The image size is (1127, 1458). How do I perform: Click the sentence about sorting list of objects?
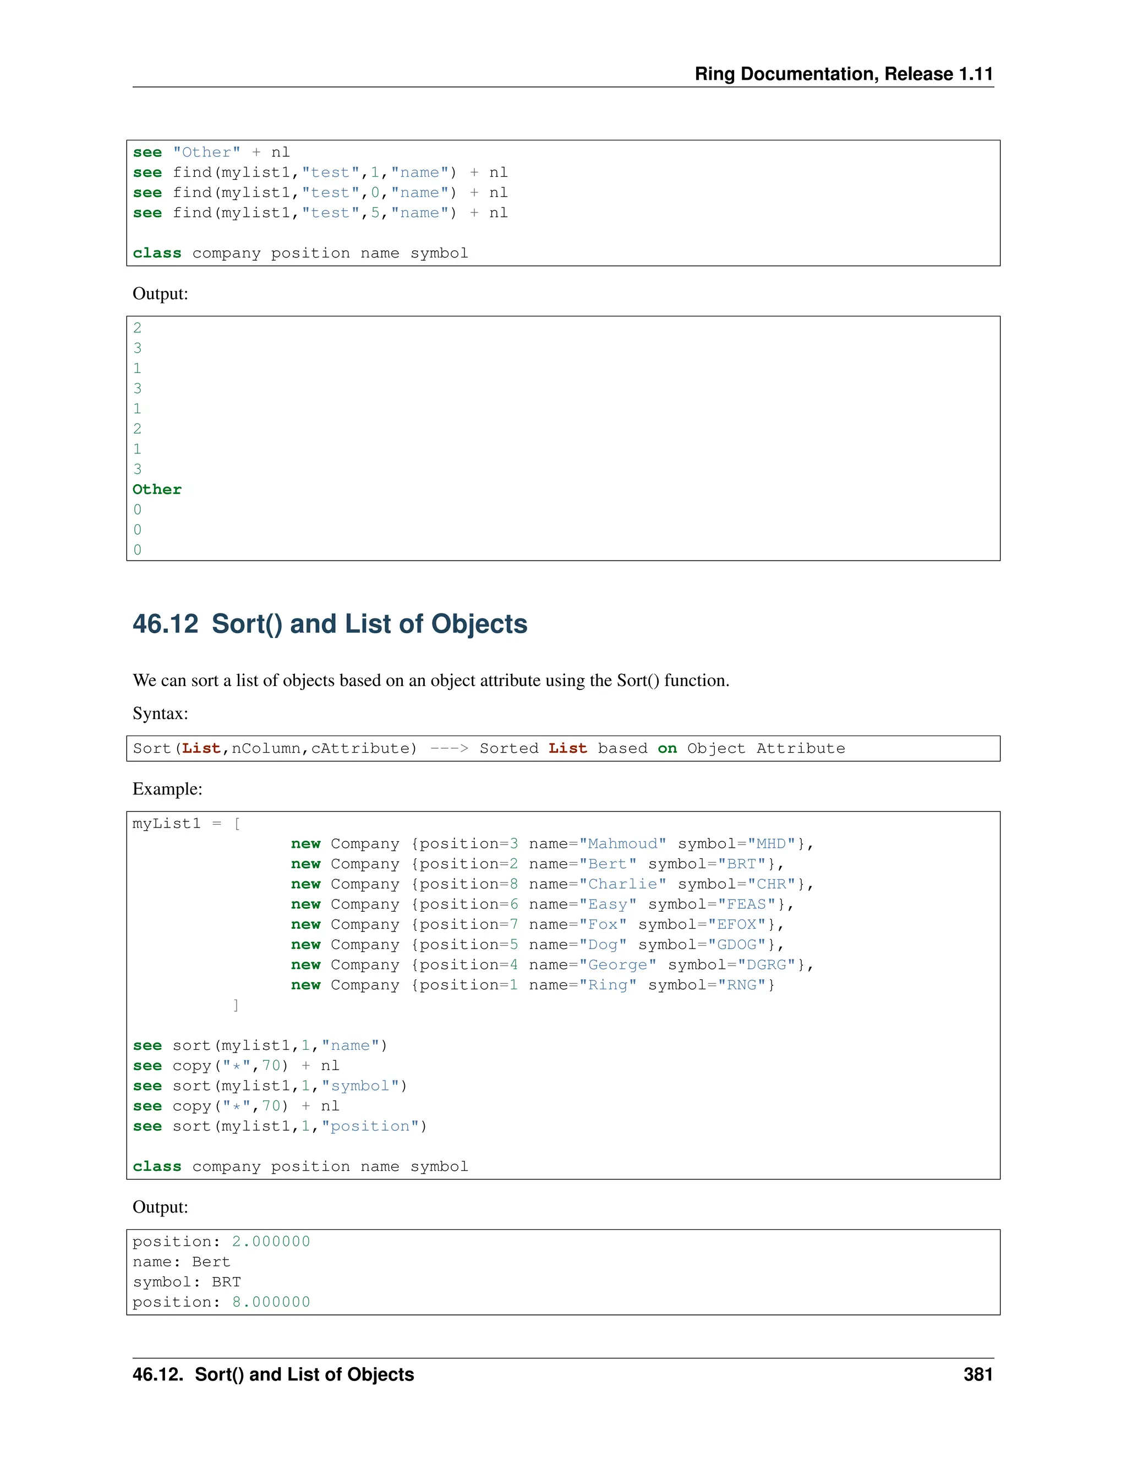tap(431, 680)
